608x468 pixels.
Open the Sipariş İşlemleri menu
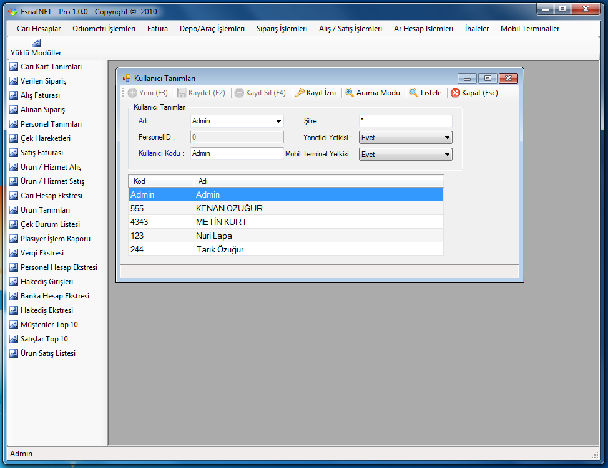pos(282,29)
